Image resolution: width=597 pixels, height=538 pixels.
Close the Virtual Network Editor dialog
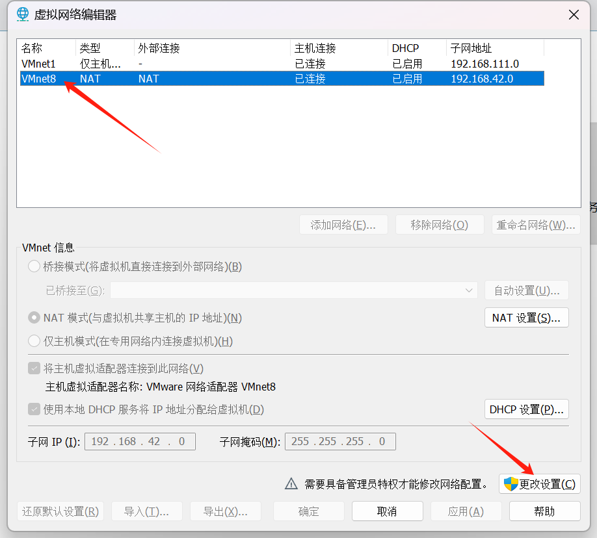[x=574, y=15]
